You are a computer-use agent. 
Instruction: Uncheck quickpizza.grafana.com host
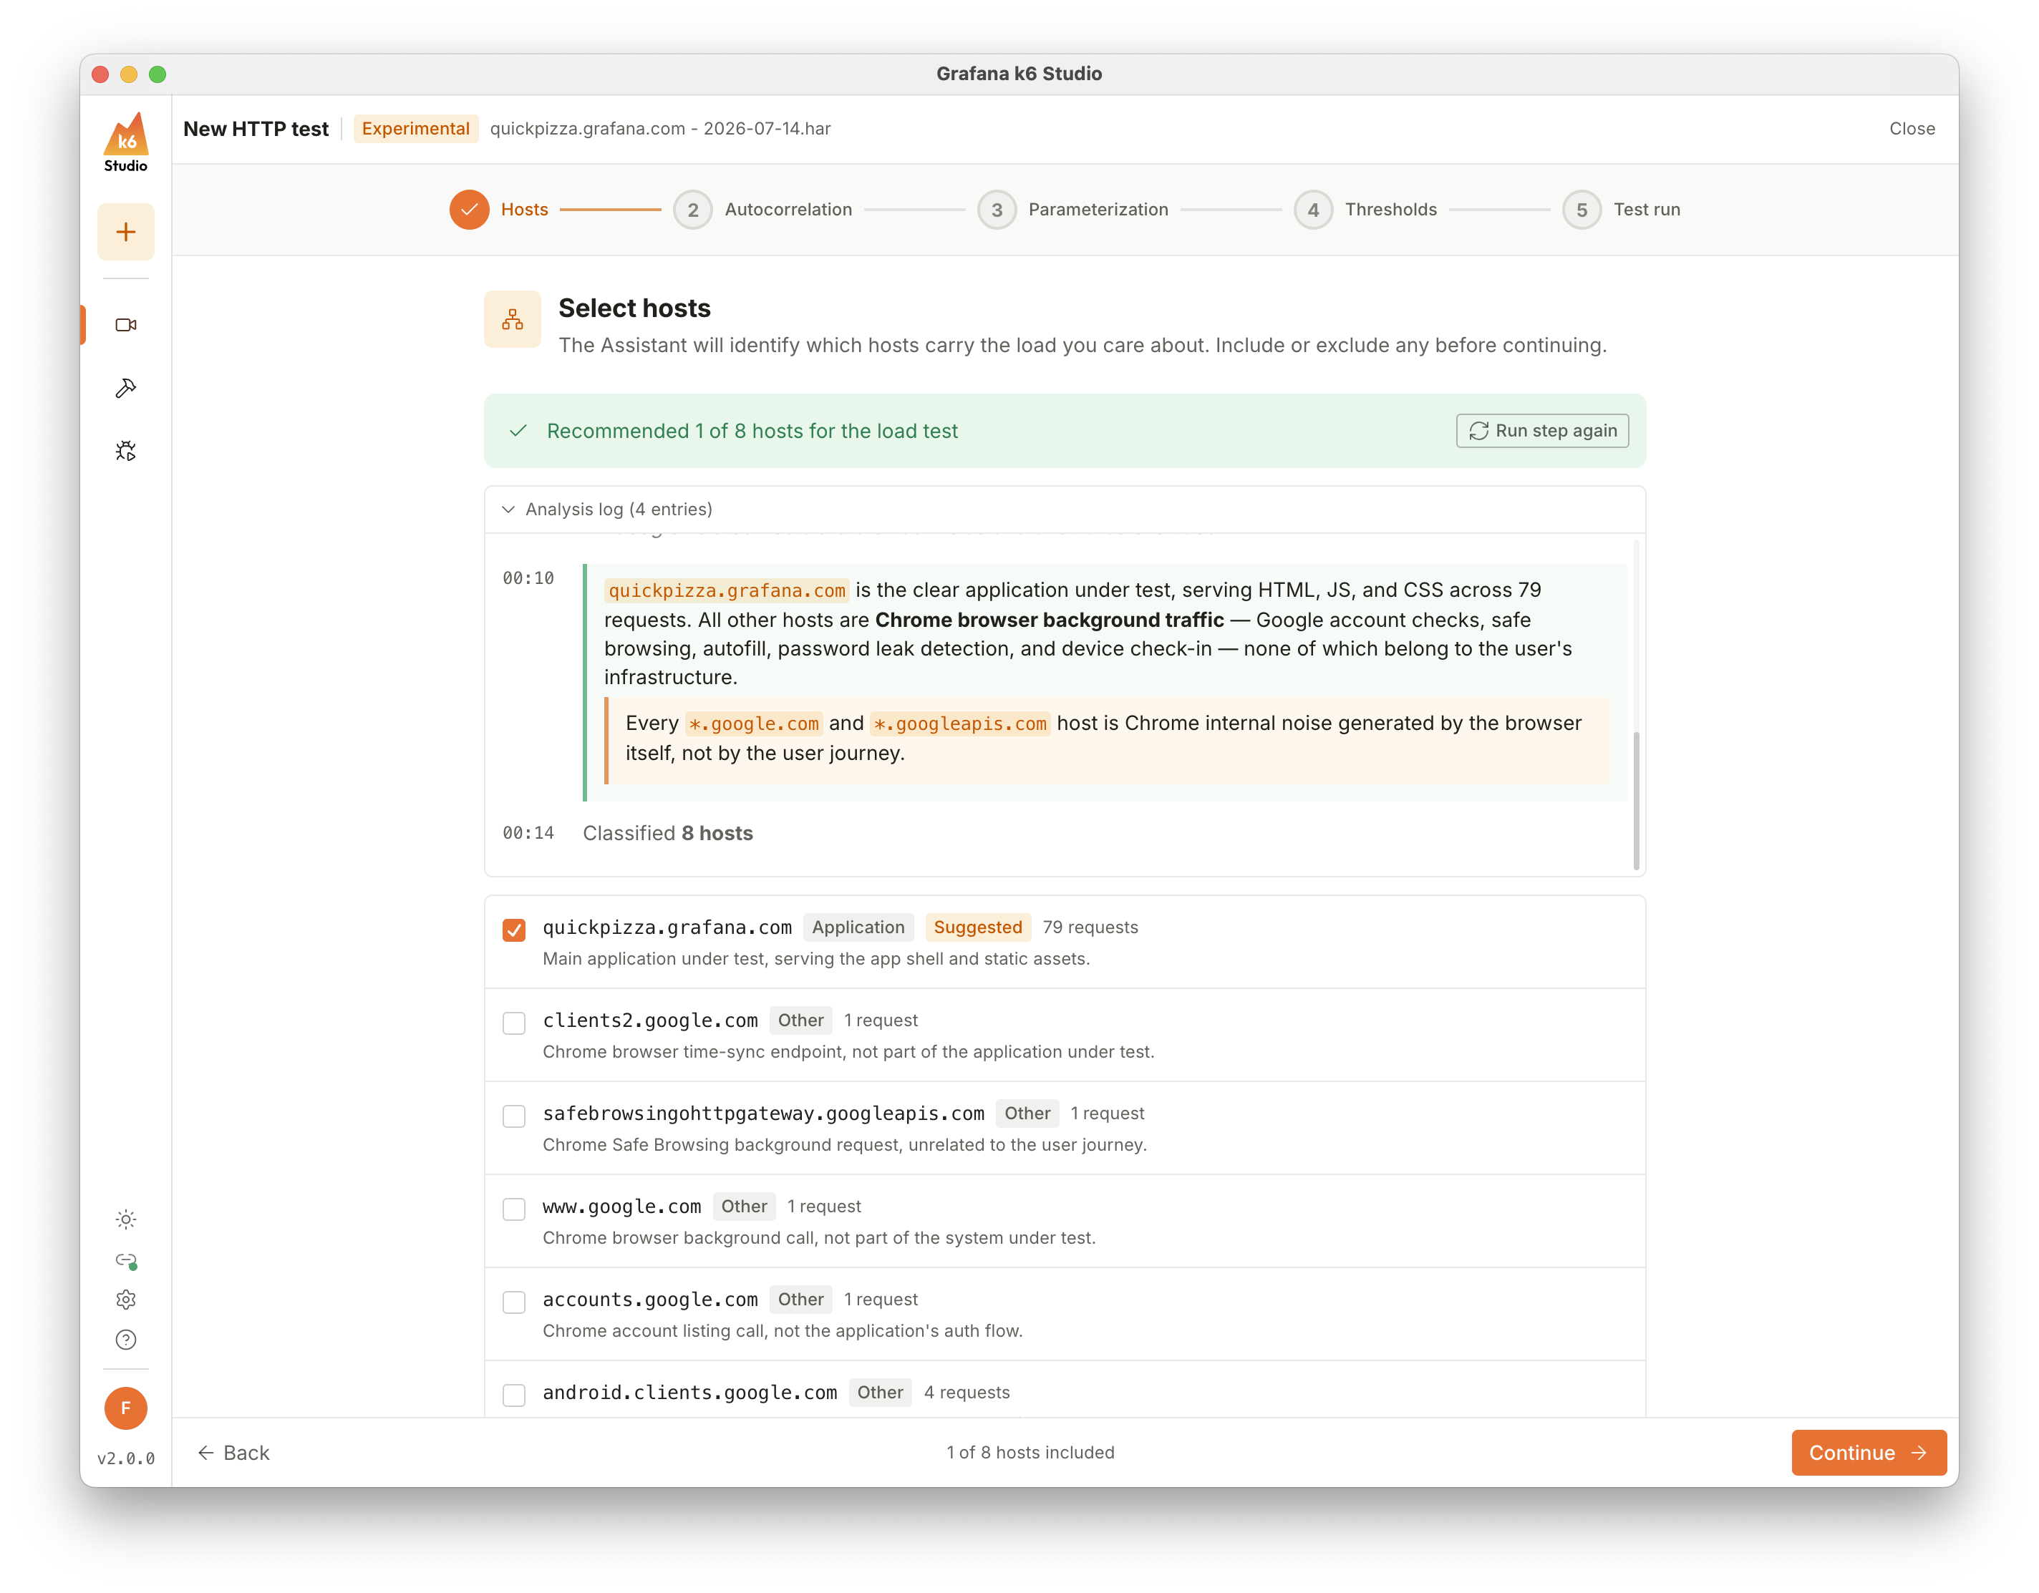(x=513, y=930)
